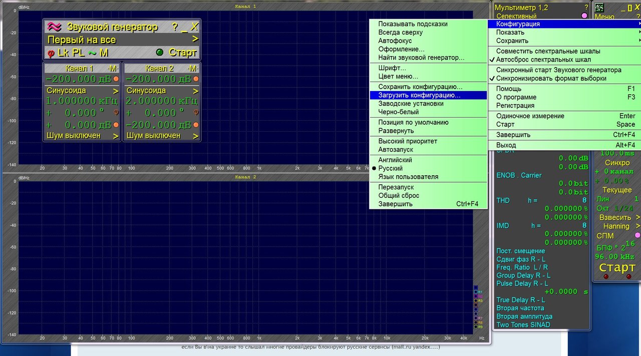The height and width of the screenshot is (356, 641).
Task: Click the red phase φ icon in generator toolbar
Action: (x=51, y=53)
